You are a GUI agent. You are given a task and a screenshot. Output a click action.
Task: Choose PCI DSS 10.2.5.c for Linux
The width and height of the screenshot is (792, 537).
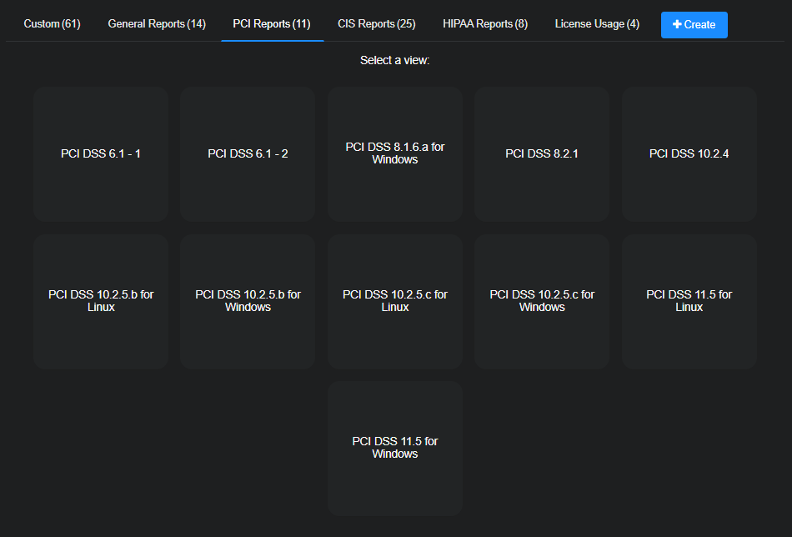[395, 301]
